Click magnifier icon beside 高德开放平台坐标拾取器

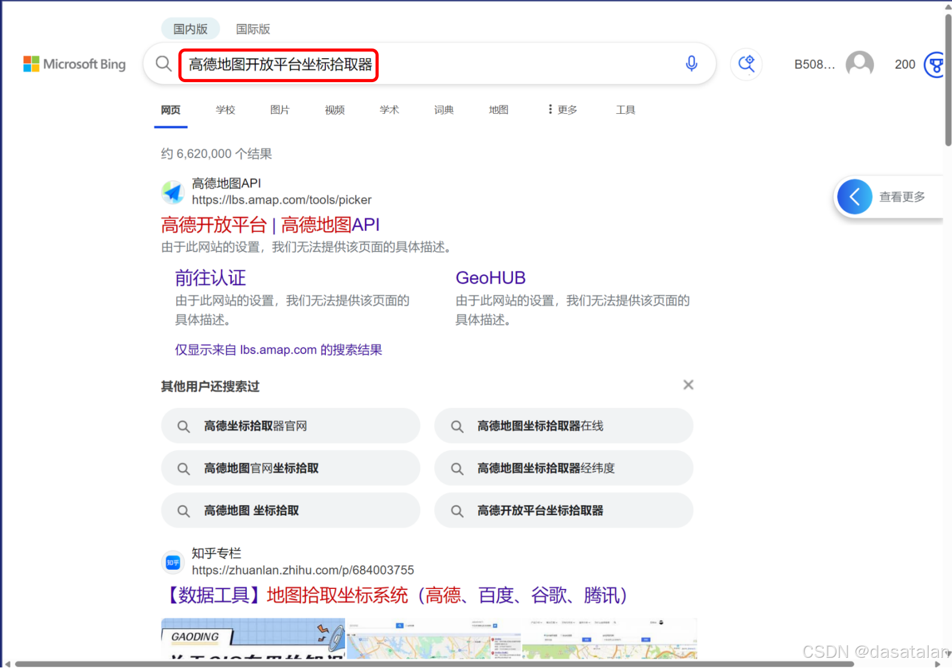tap(457, 511)
